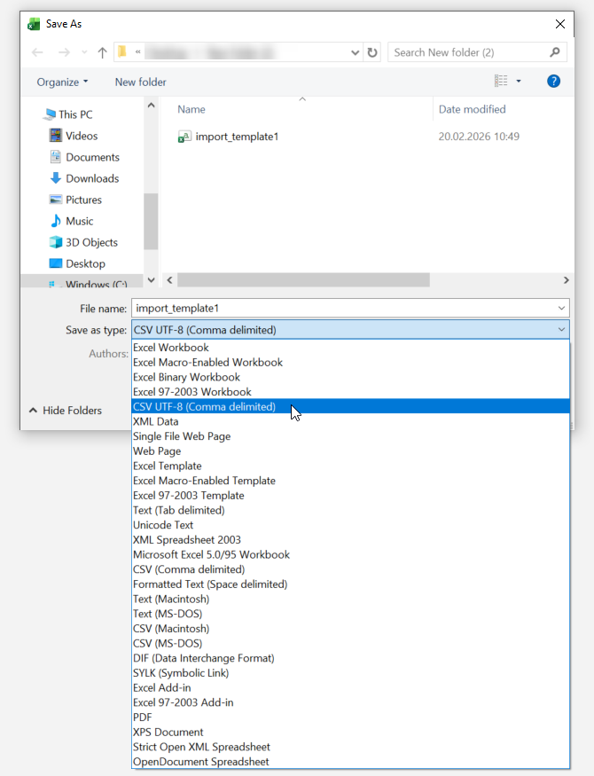The width and height of the screenshot is (594, 776).
Task: Go forward using the forward arrow
Action: [x=64, y=52]
